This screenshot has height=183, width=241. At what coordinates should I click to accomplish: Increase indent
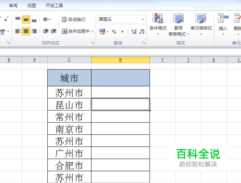tap(54, 31)
